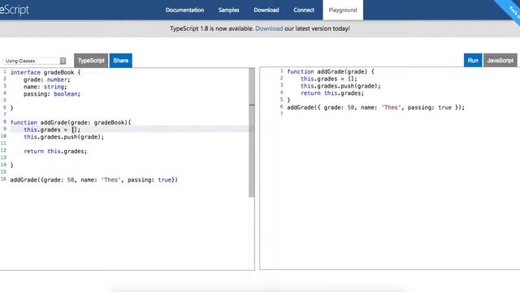This screenshot has width=520, height=292.
Task: Go to the Download page
Action: click(266, 10)
